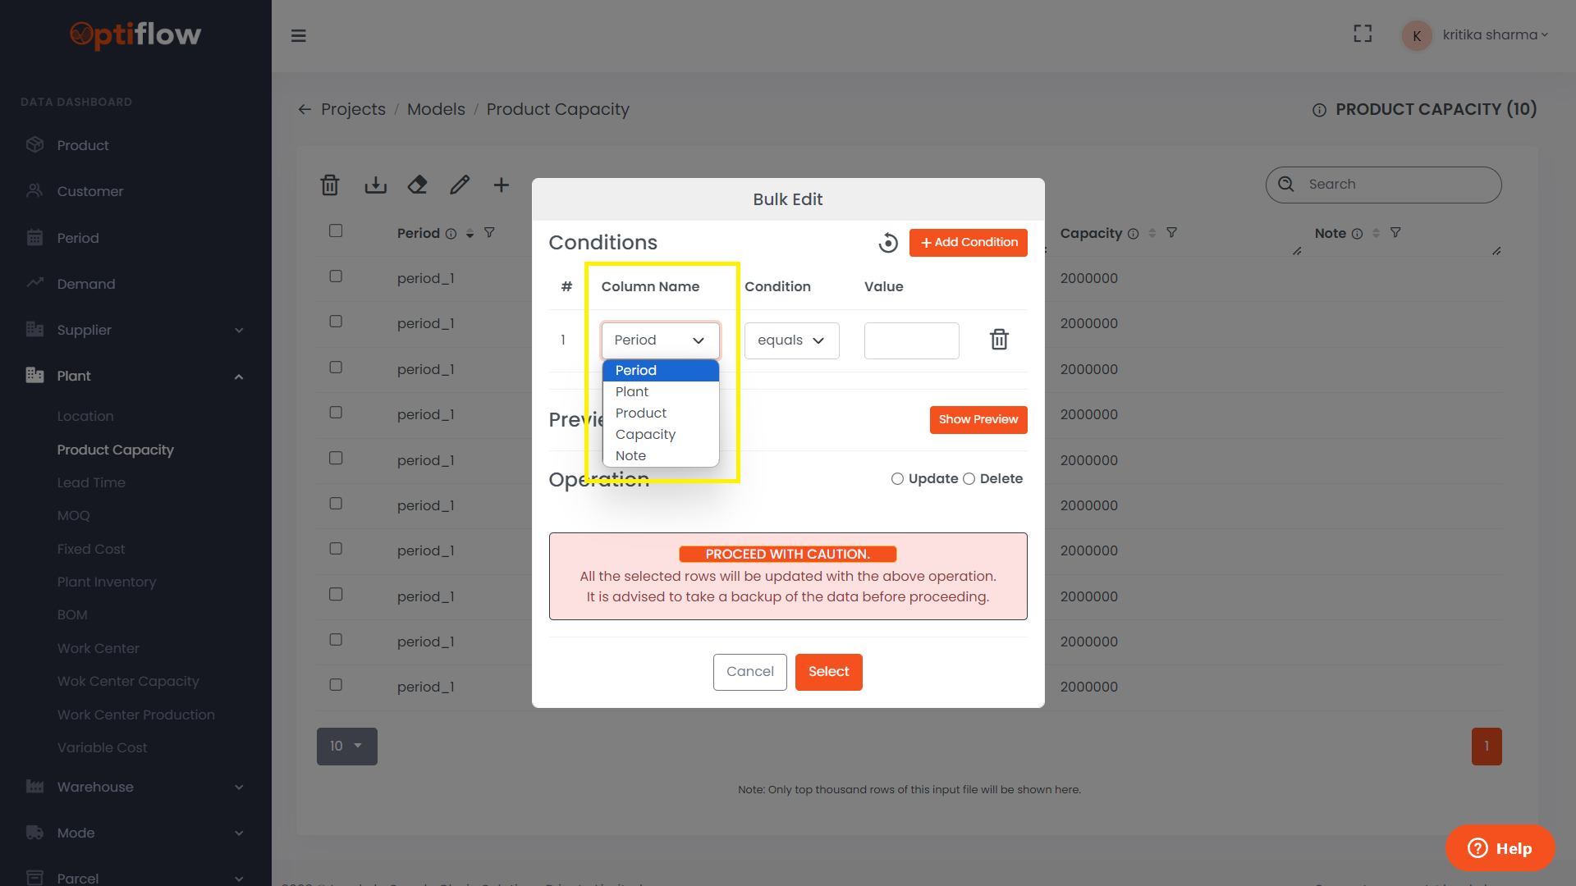Click the reset conditions circular arrow icon
Viewport: 1576px width, 886px height.
888,243
